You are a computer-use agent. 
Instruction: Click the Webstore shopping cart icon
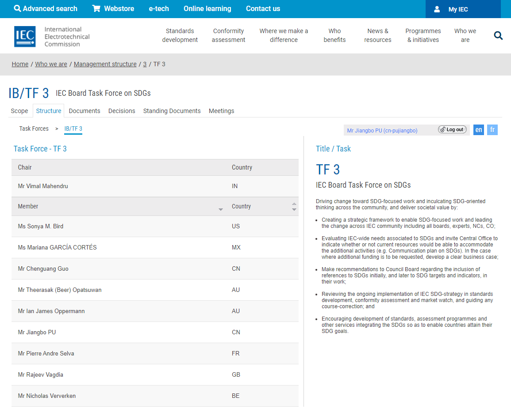(96, 9)
